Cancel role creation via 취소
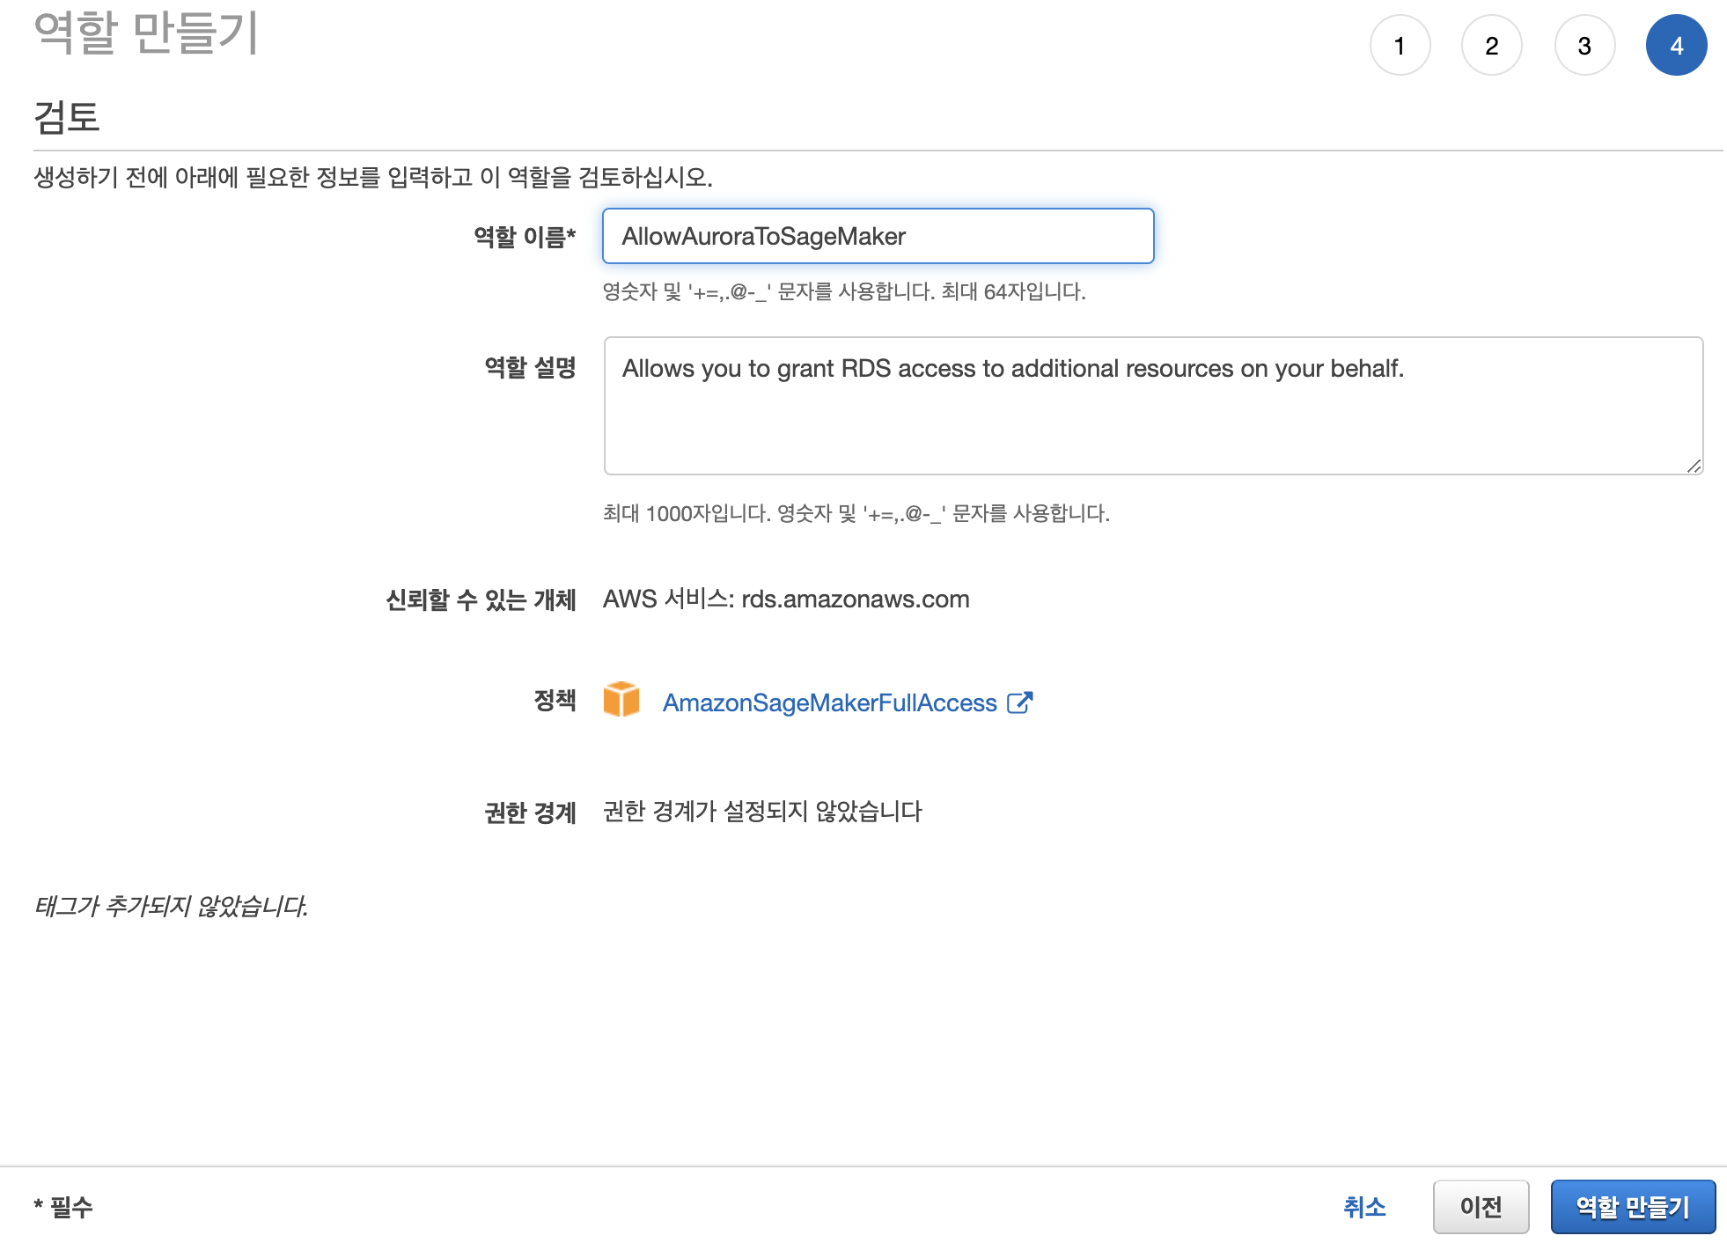The width and height of the screenshot is (1727, 1243). tap(1364, 1207)
